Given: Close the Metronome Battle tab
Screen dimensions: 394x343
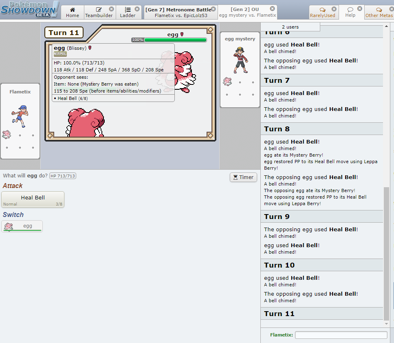Looking at the screenshot, I should (x=214, y=9).
